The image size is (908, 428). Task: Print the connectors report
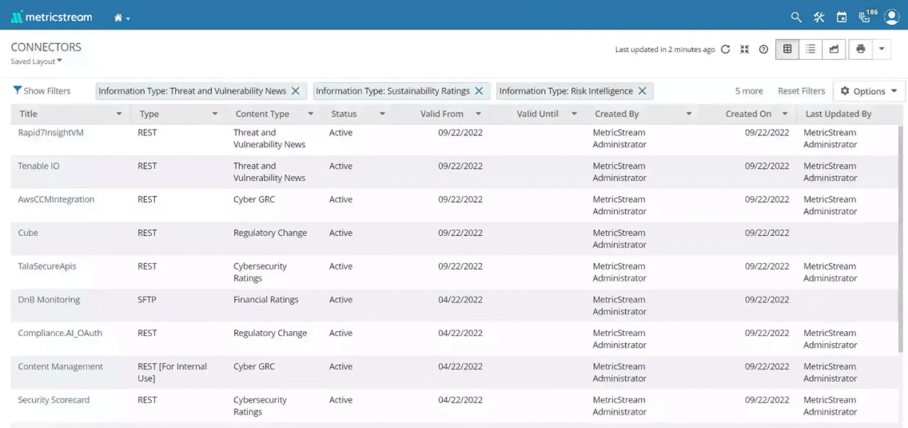[x=861, y=50]
